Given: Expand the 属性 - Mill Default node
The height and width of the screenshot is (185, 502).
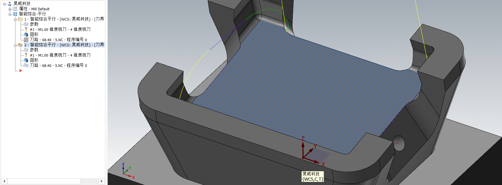Looking at the screenshot, I should [10, 9].
